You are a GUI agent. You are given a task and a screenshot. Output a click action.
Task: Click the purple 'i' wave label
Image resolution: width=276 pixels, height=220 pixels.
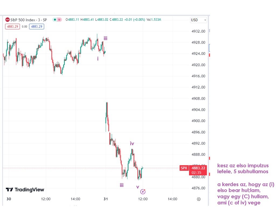[98, 58]
